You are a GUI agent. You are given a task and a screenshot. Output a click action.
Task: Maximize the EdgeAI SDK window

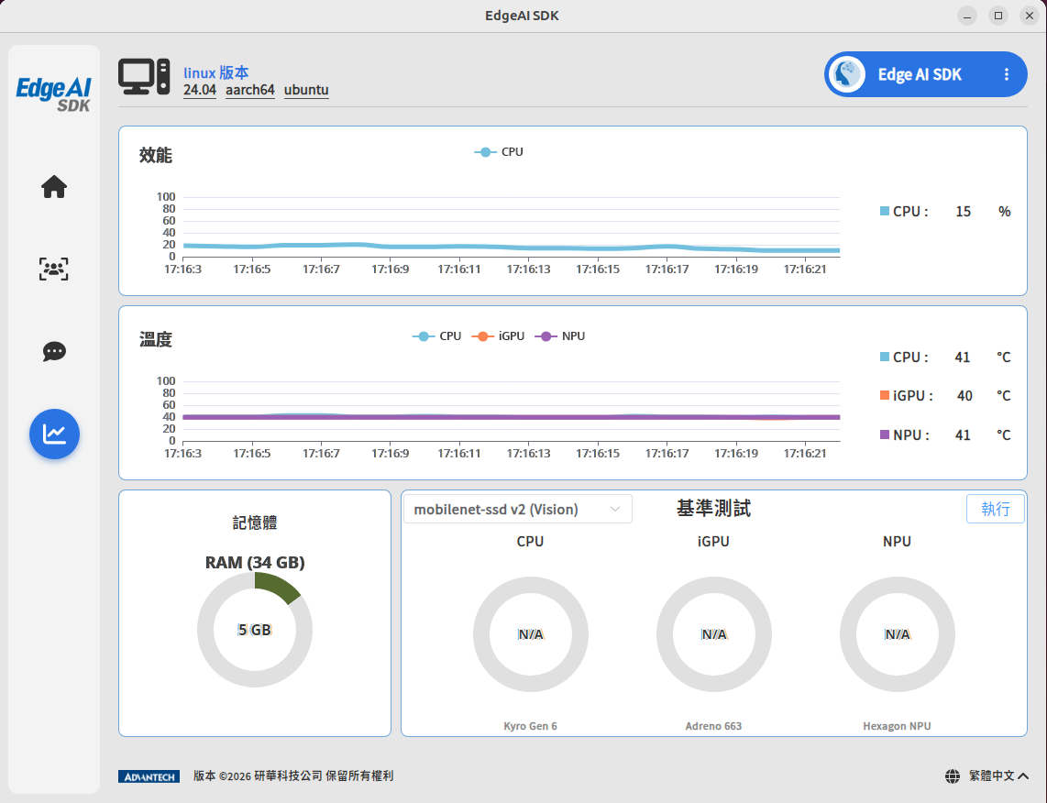click(x=998, y=16)
